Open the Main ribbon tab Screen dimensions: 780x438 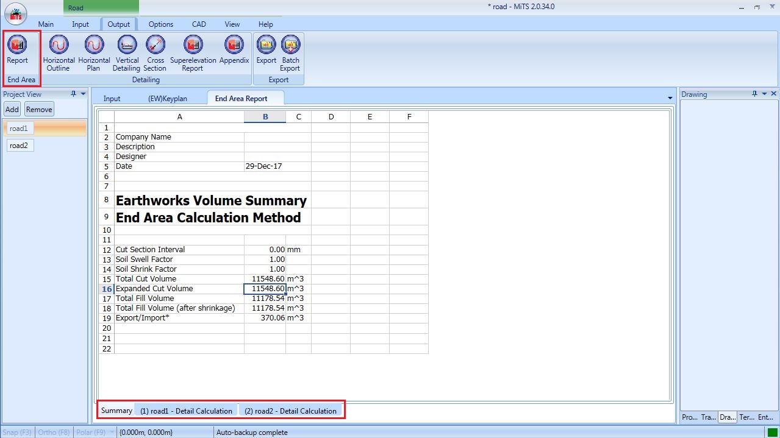(46, 24)
